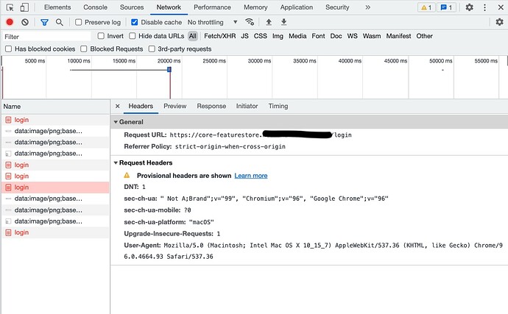508x314 pixels.
Task: Uncheck Disable cache checkbox
Action: click(x=135, y=22)
